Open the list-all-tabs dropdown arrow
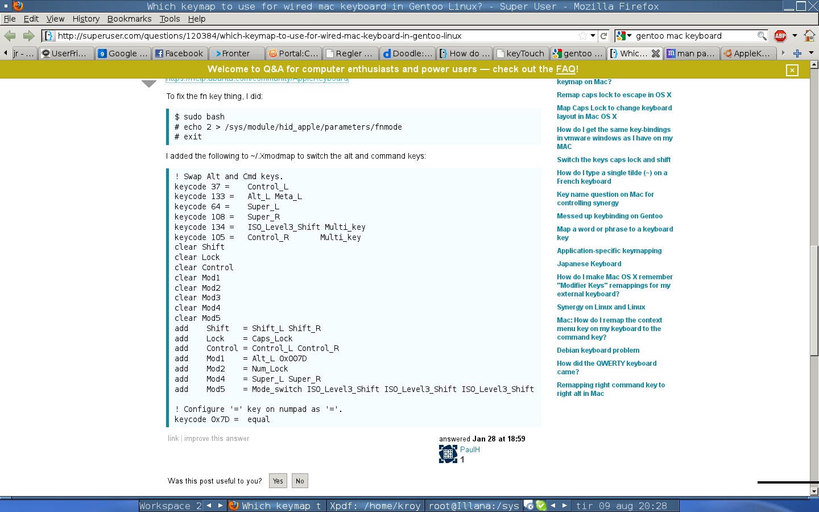 tap(811, 53)
